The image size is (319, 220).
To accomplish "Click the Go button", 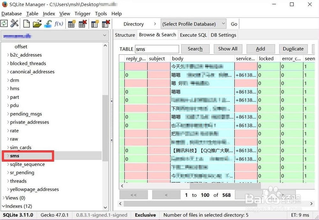I will (234, 24).
